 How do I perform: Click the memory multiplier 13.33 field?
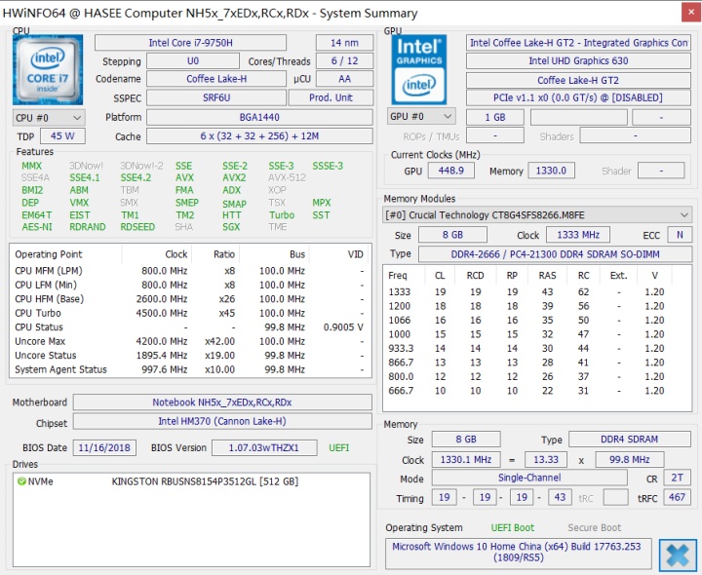point(545,459)
